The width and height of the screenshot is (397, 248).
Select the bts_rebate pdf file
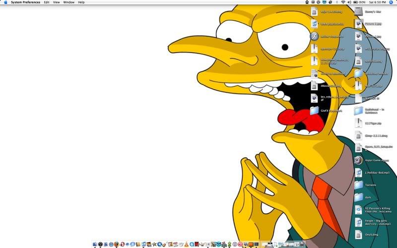(314, 98)
